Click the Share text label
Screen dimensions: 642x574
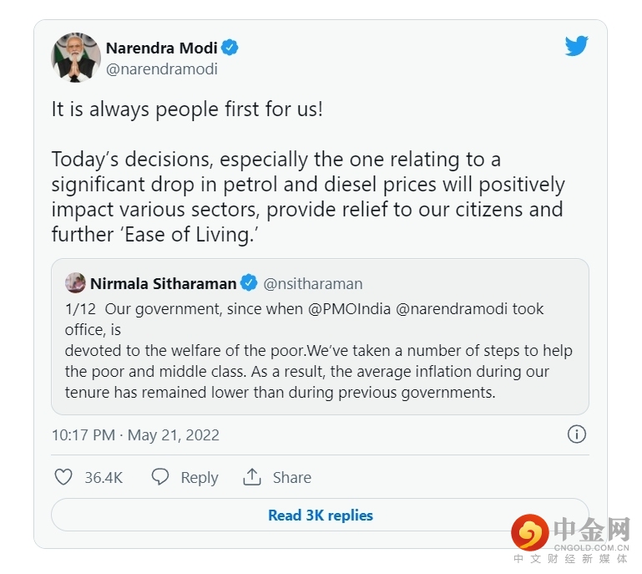[x=291, y=477]
